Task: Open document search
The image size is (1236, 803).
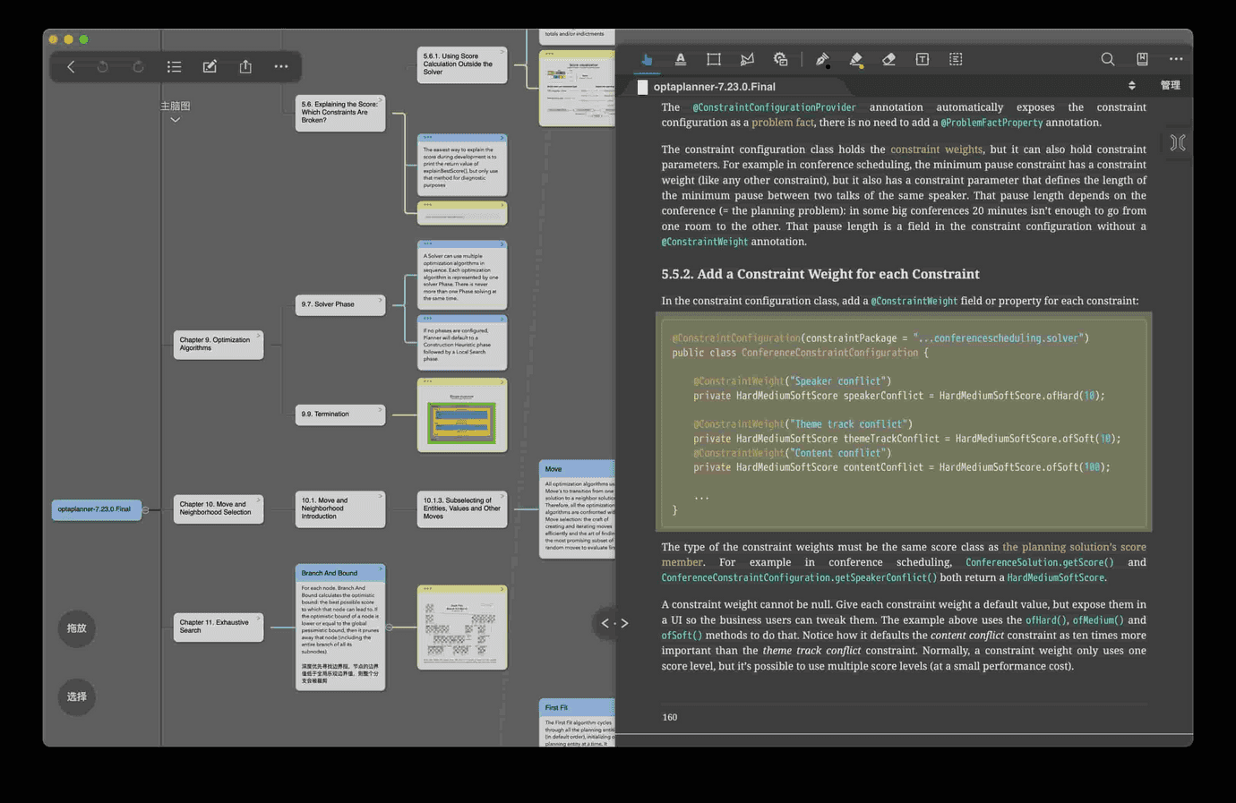Action: click(x=1108, y=60)
